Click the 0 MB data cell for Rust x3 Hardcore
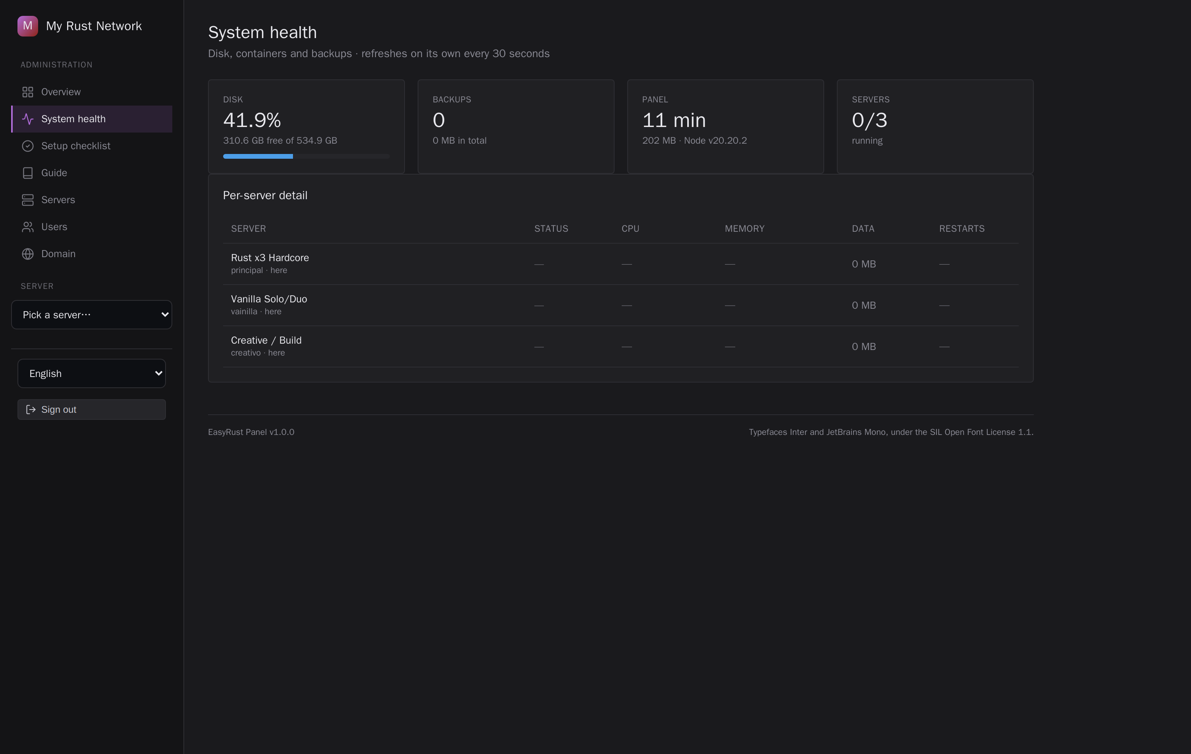Screen dimensions: 1191x754 click(x=864, y=264)
